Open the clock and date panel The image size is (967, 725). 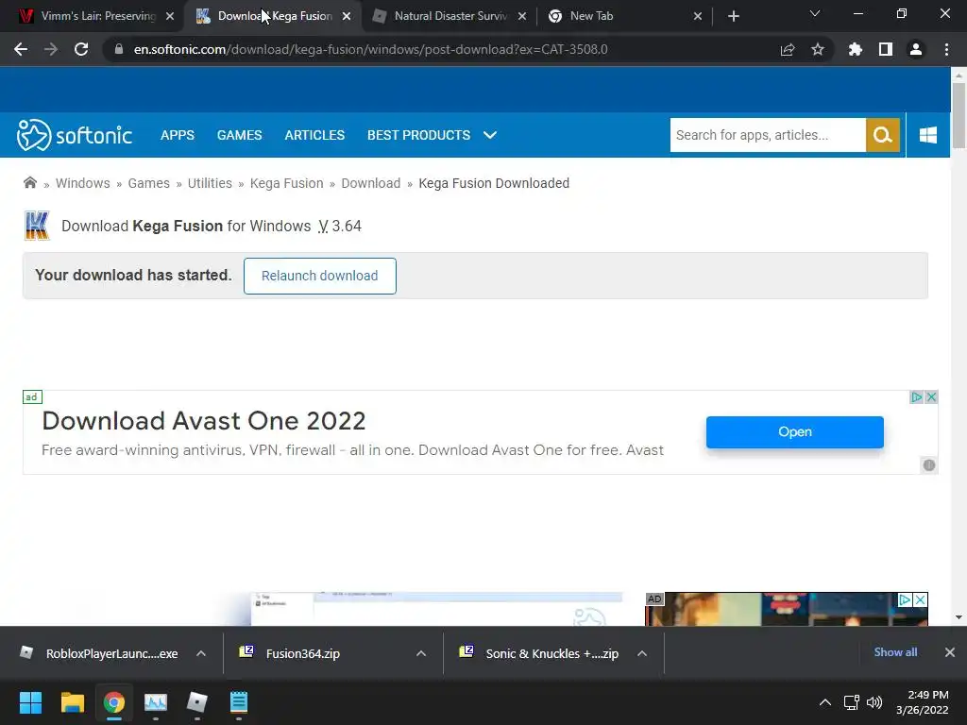(923, 702)
